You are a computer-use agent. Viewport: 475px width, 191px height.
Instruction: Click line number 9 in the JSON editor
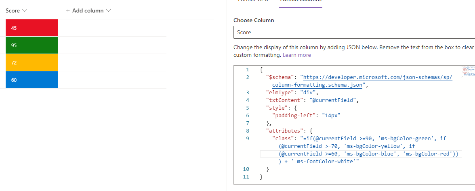[x=248, y=139]
